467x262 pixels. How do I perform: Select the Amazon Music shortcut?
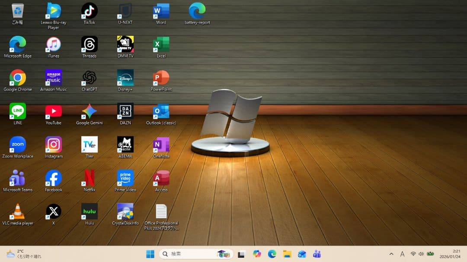tap(54, 78)
